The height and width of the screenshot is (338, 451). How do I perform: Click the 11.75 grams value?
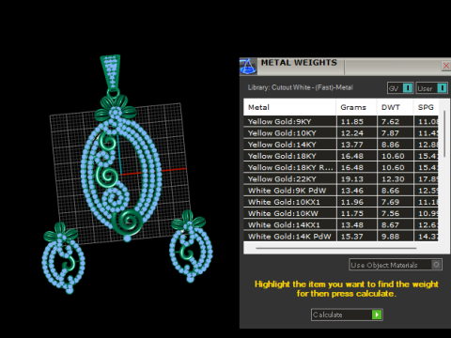352,213
